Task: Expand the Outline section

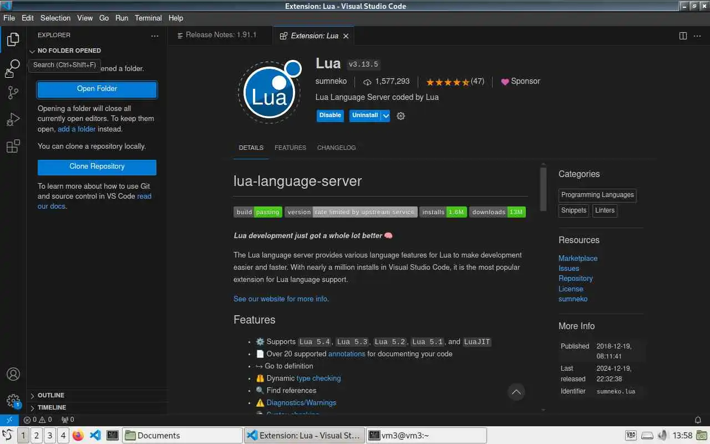Action: [x=97, y=395]
